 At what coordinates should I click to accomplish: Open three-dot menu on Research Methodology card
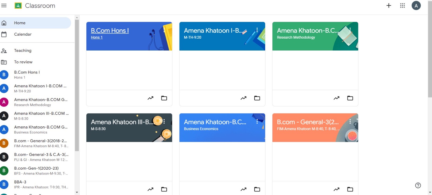350,30
